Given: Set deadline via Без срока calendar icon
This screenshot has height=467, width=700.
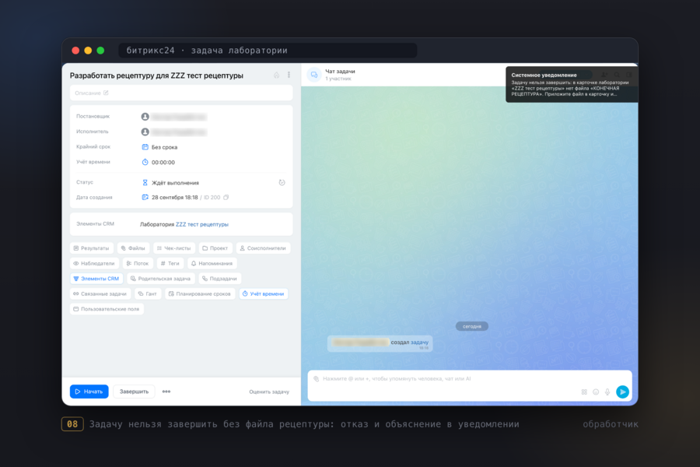Looking at the screenshot, I should coord(145,147).
